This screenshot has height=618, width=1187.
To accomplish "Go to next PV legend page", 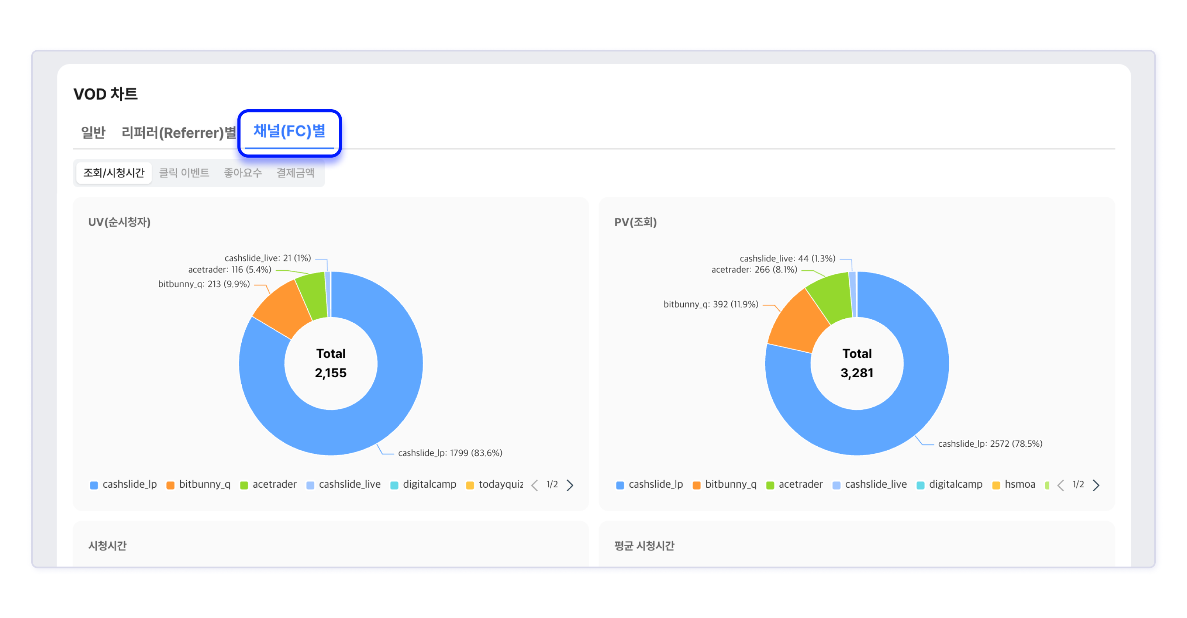I will point(1096,485).
